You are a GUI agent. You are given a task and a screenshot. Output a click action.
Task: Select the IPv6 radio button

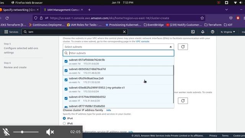64,123
